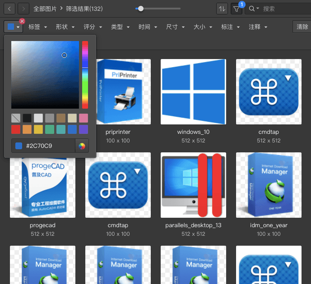Click the forward navigation arrow

pyautogui.click(x=24, y=8)
